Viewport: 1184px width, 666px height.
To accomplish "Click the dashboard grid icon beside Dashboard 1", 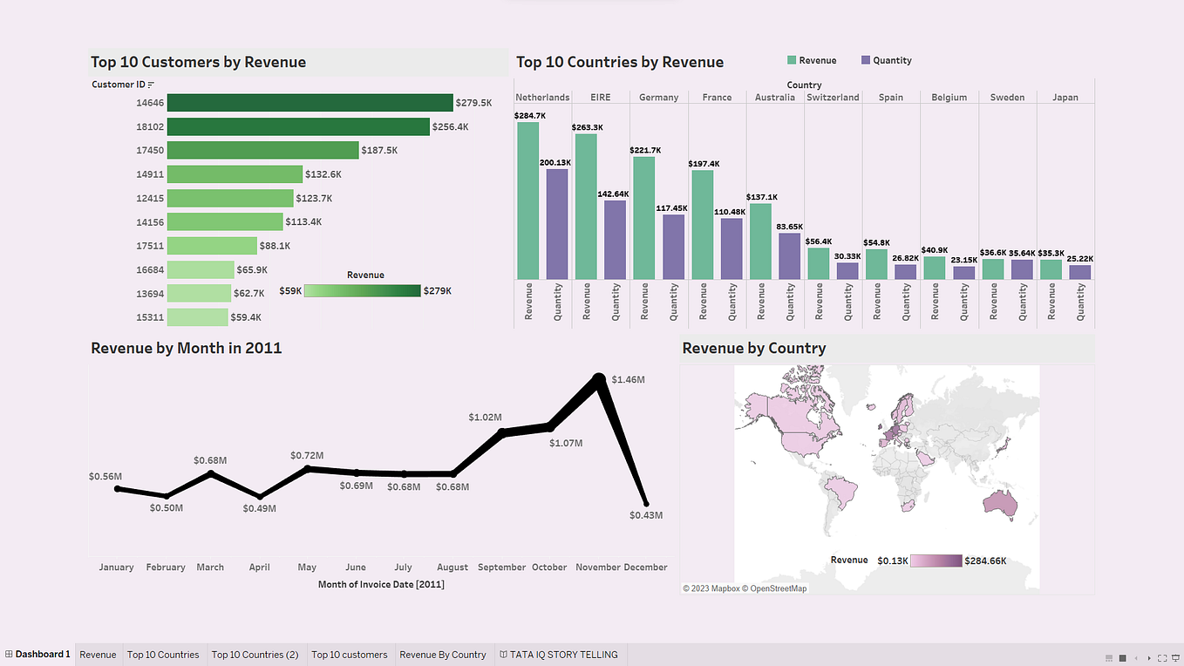I will 8,654.
